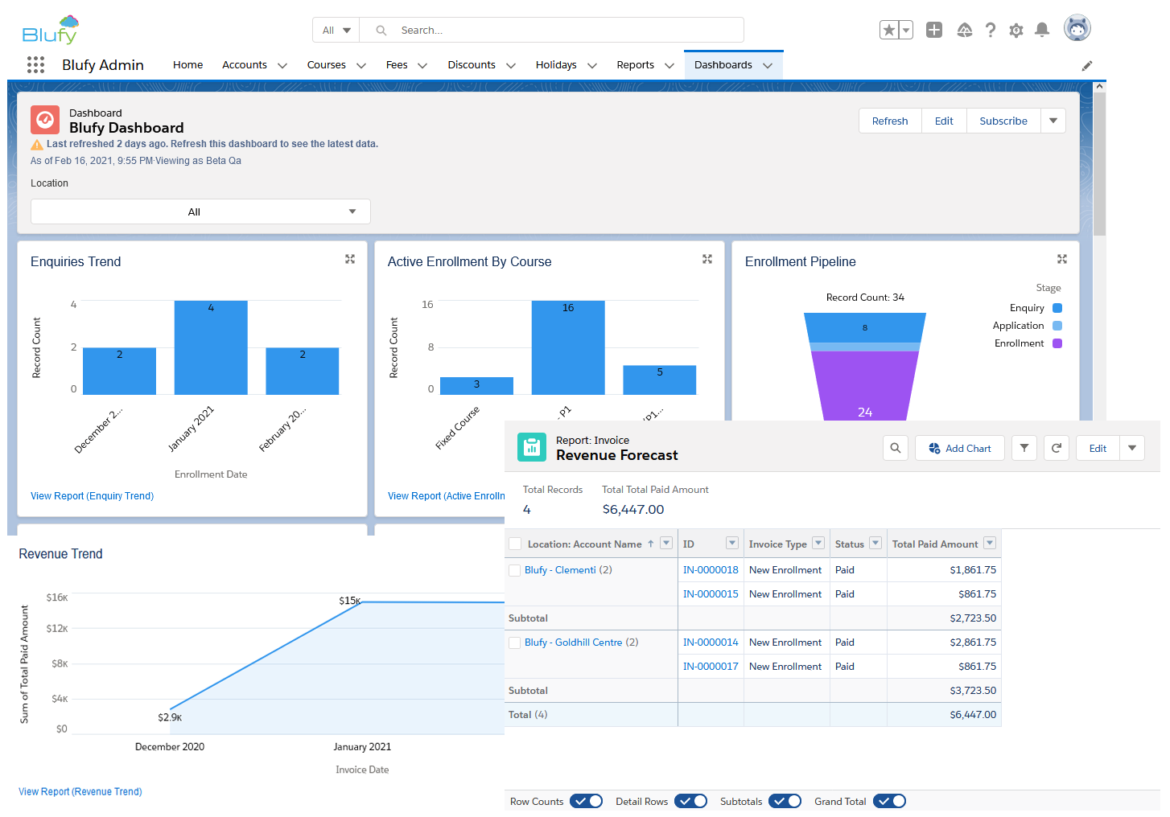Screen dimensions: 1170x817
Task: Open the user profile avatar
Action: pyautogui.click(x=1077, y=28)
